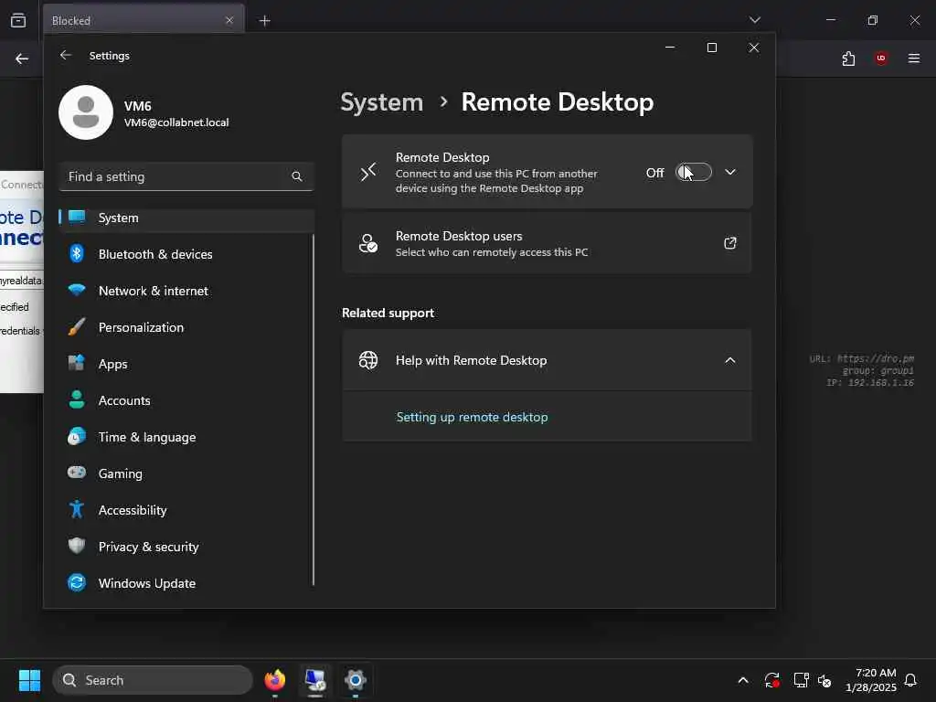
Task: Open Apps settings
Action: (x=186, y=364)
